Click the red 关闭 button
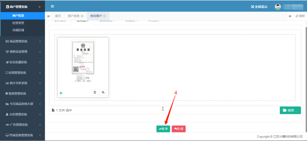307x141 pixels. 178,129
